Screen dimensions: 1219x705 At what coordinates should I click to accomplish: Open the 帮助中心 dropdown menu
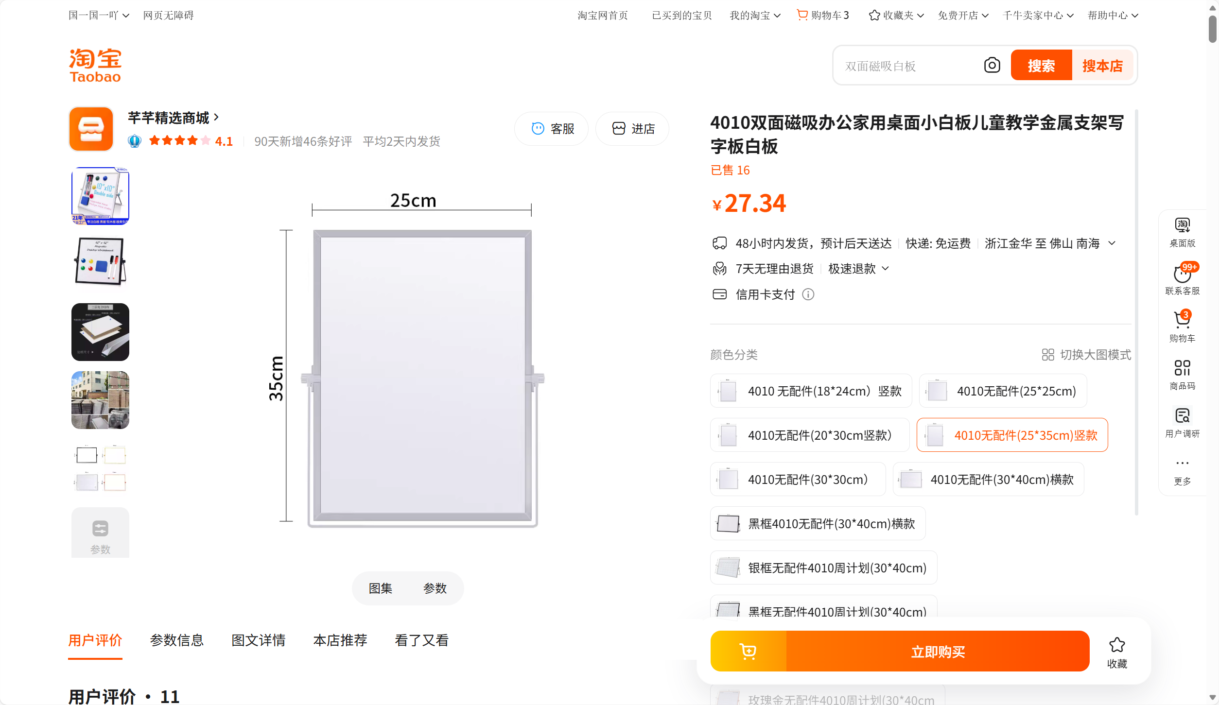1113,16
